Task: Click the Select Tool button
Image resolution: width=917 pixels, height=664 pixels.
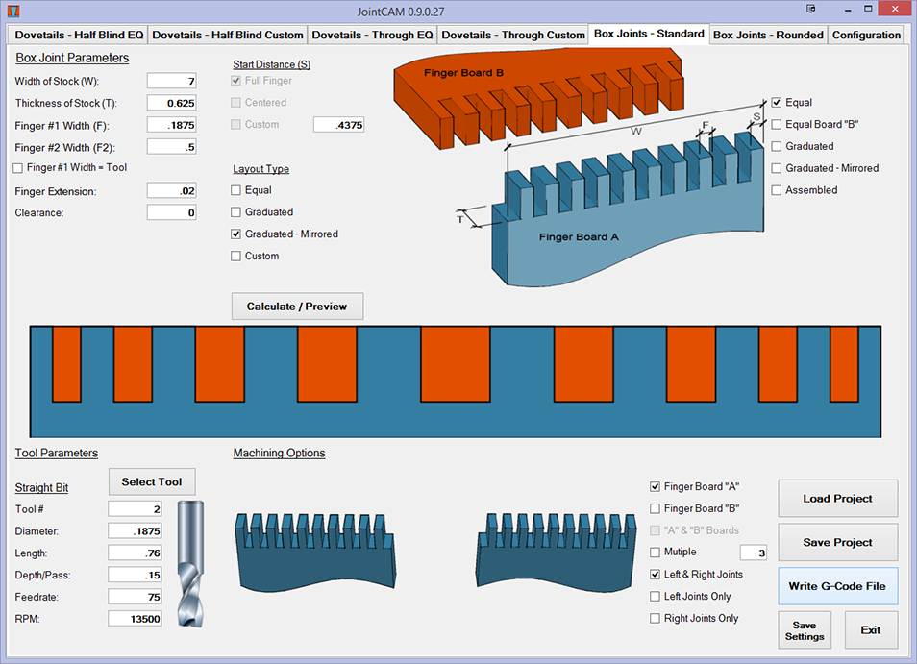Action: click(x=152, y=481)
